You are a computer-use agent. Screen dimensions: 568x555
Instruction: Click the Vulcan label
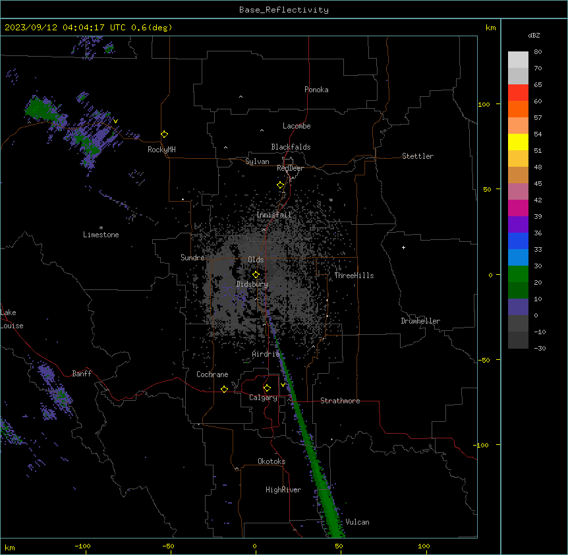coord(357,522)
